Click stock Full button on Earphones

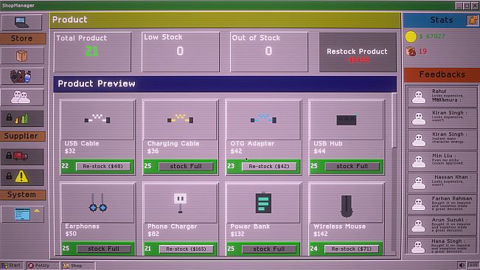click(103, 249)
